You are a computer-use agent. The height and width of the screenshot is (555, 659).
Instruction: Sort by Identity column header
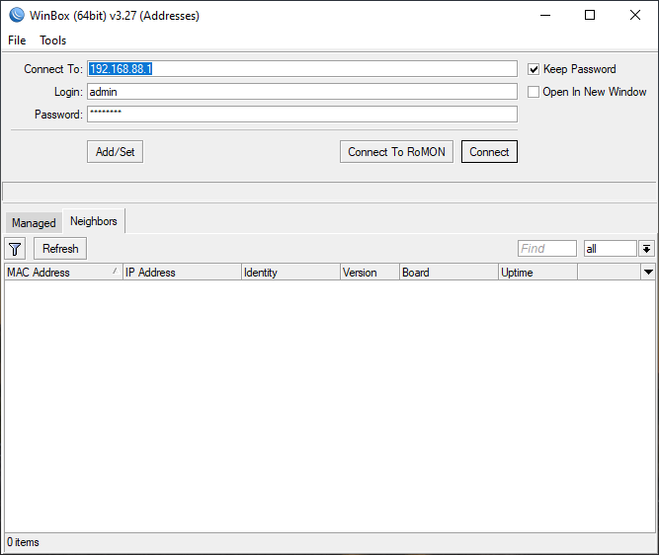(x=290, y=273)
